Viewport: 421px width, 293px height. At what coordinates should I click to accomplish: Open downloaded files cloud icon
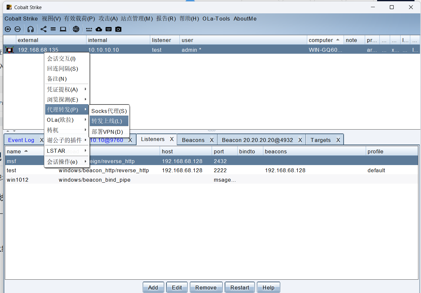pos(99,29)
